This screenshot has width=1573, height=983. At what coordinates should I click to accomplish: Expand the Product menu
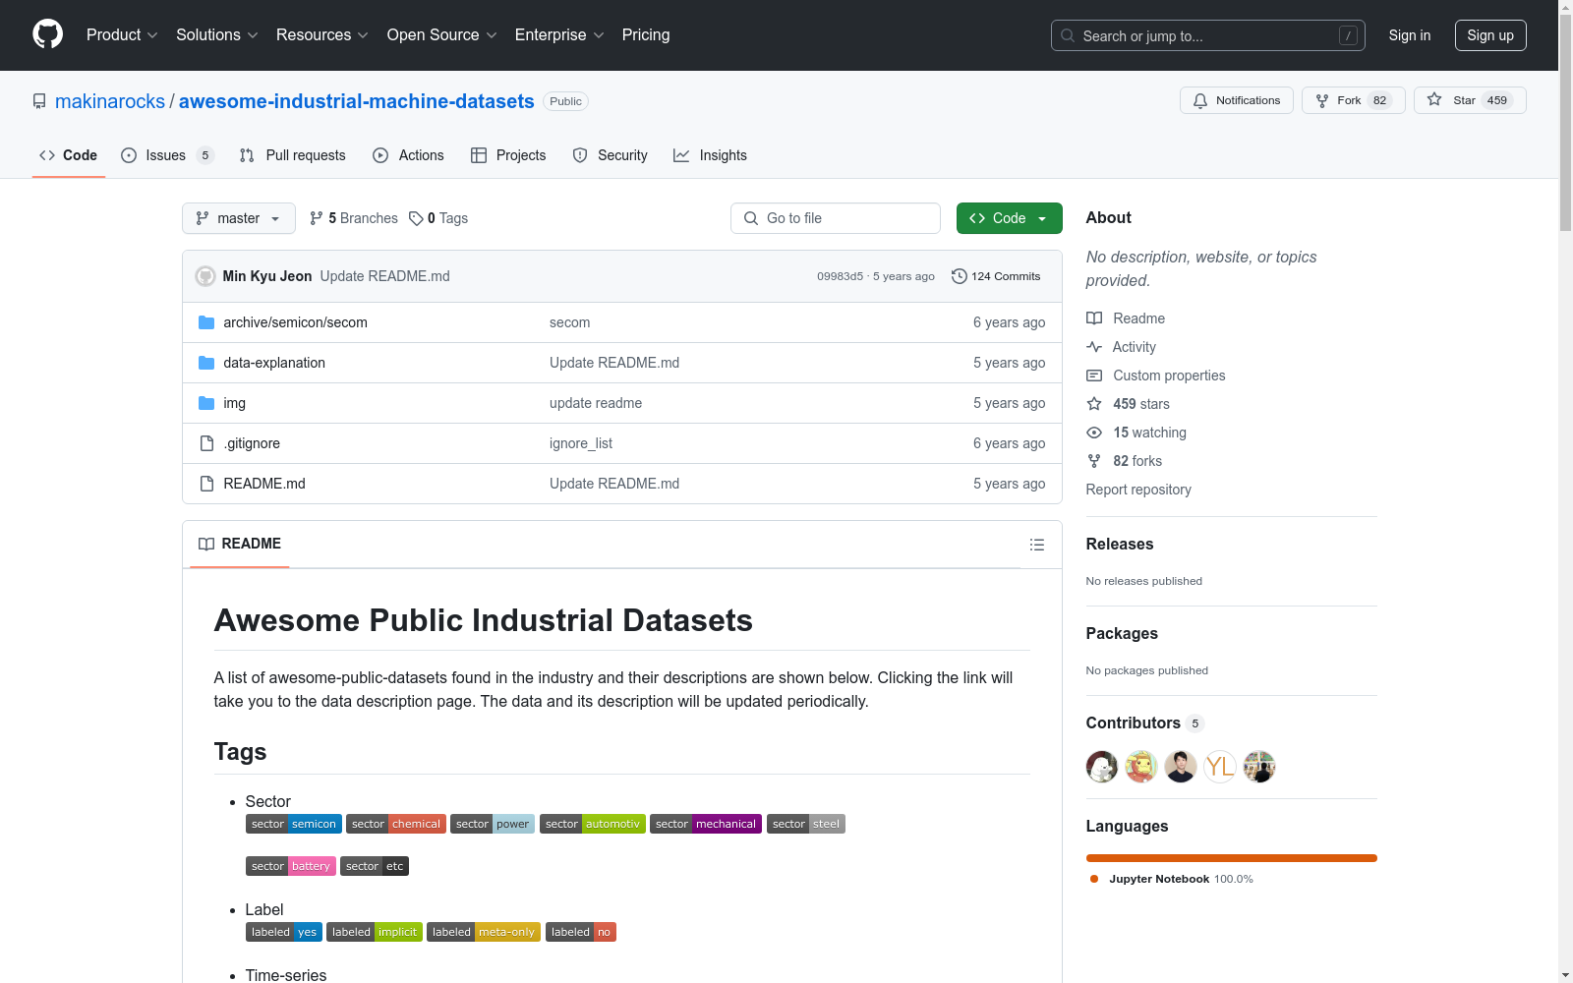coord(122,35)
